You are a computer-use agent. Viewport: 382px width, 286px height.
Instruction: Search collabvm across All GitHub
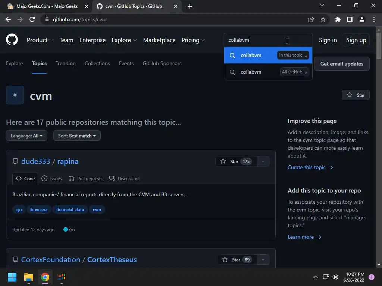pyautogui.click(x=268, y=72)
